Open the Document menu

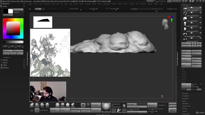pyautogui.click(x=47, y=4)
